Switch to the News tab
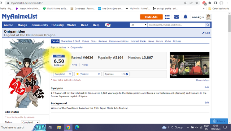The height and width of the screenshot is (131, 231). (151, 41)
